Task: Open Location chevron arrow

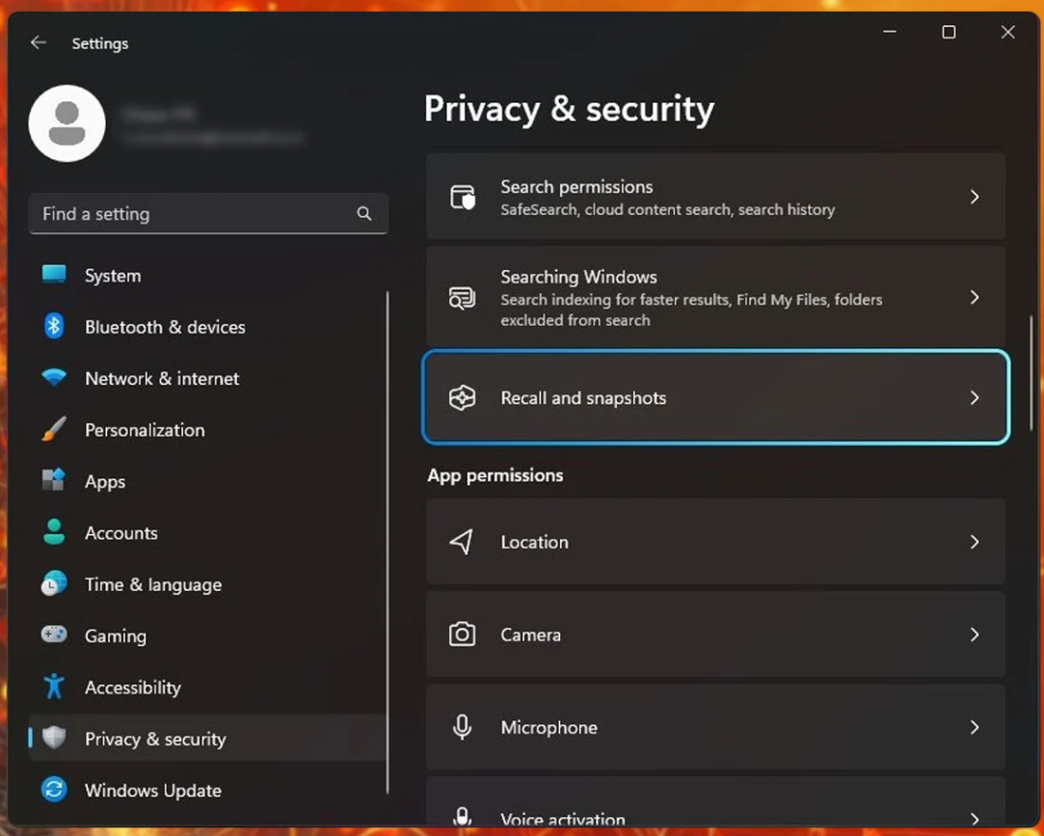Action: (x=974, y=542)
